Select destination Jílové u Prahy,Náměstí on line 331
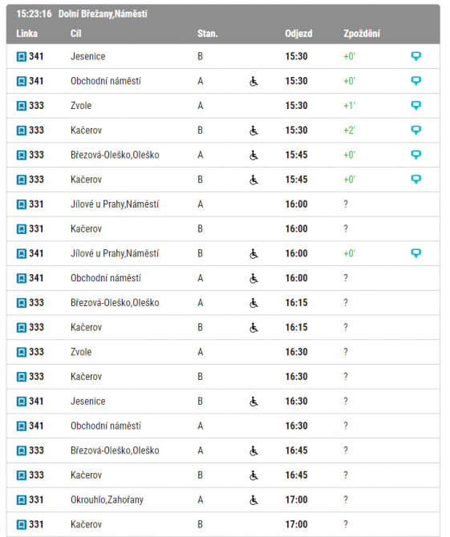The width and height of the screenshot is (450, 537). click(115, 204)
